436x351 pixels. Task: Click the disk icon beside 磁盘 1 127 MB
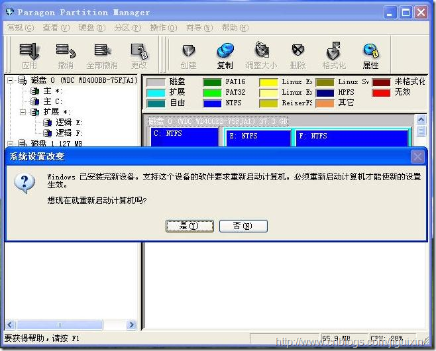[x=23, y=143]
